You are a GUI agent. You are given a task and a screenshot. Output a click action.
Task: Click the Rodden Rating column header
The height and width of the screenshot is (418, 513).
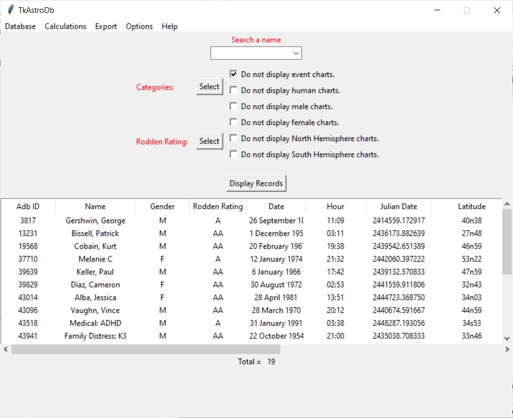(x=218, y=206)
